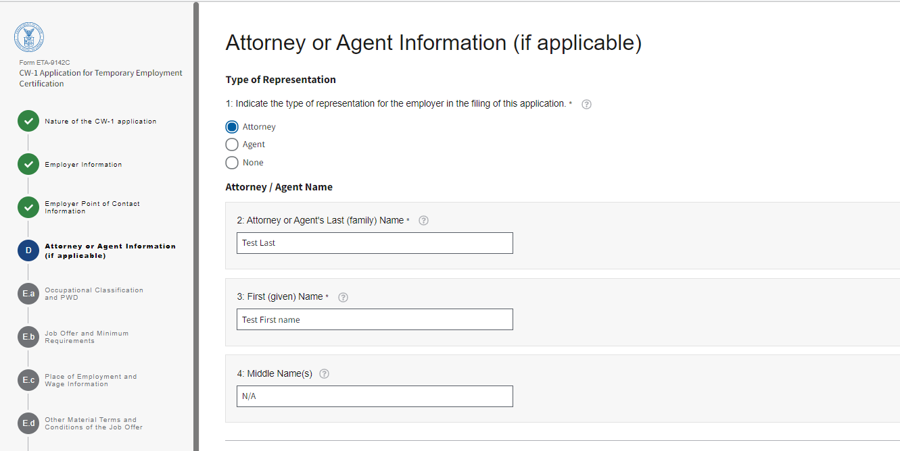Click the E.c step circle icon

tap(28, 380)
